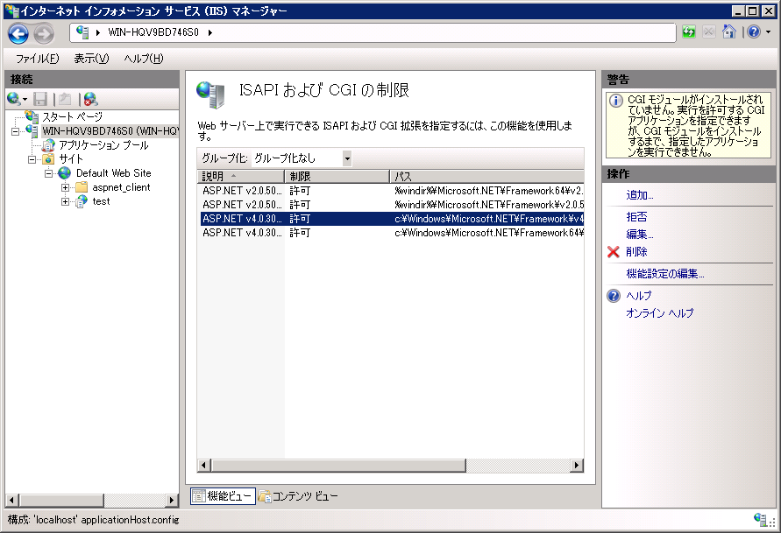Image resolution: width=781 pixels, height=533 pixels.
Task: Open the ファイル(F) menu
Action: (38, 59)
